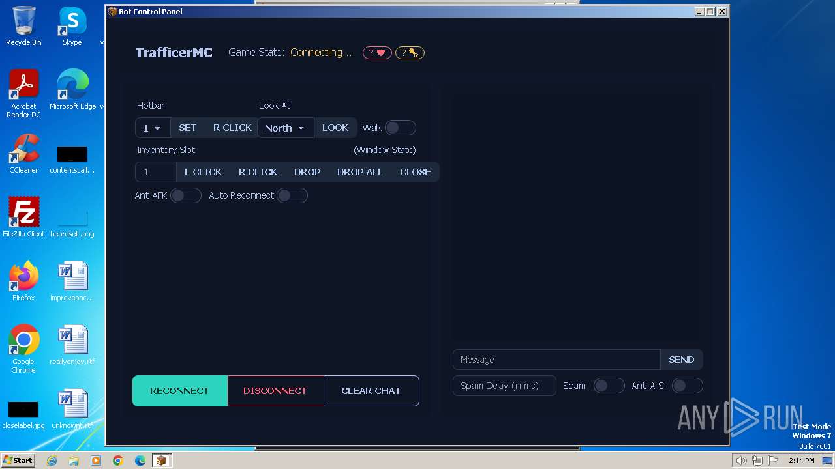Viewport: 835px width, 469px height.
Task: Click the health heart indicator badge
Action: [x=377, y=53]
